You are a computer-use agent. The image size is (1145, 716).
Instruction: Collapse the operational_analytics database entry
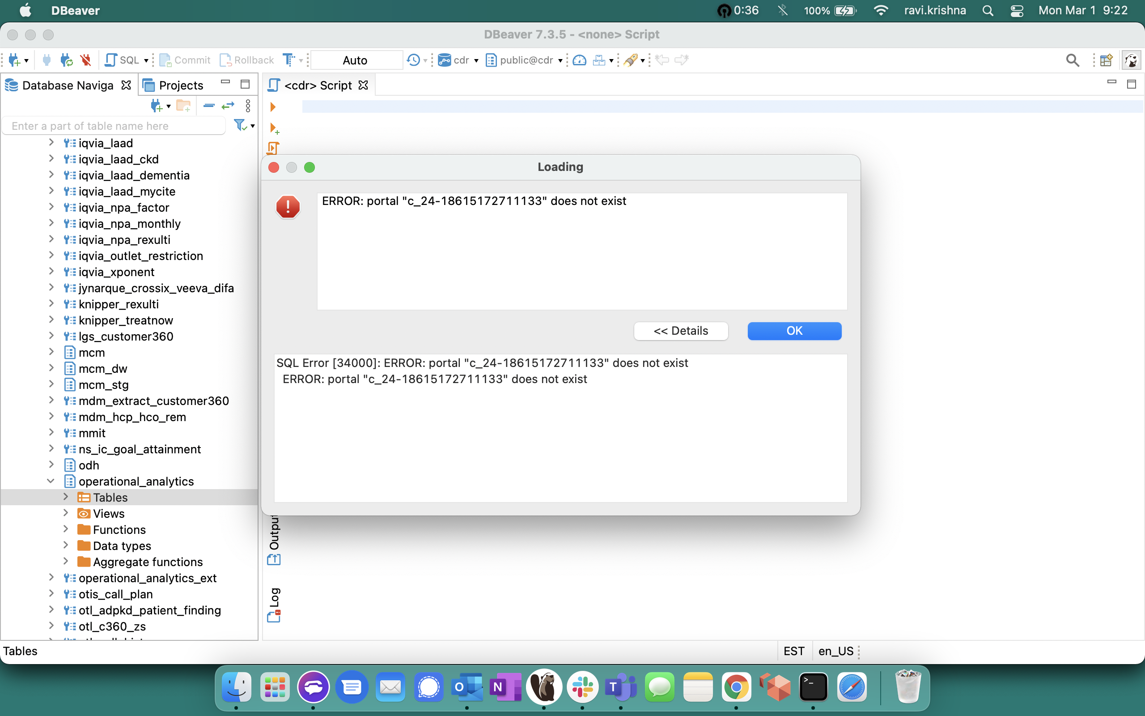[51, 481]
